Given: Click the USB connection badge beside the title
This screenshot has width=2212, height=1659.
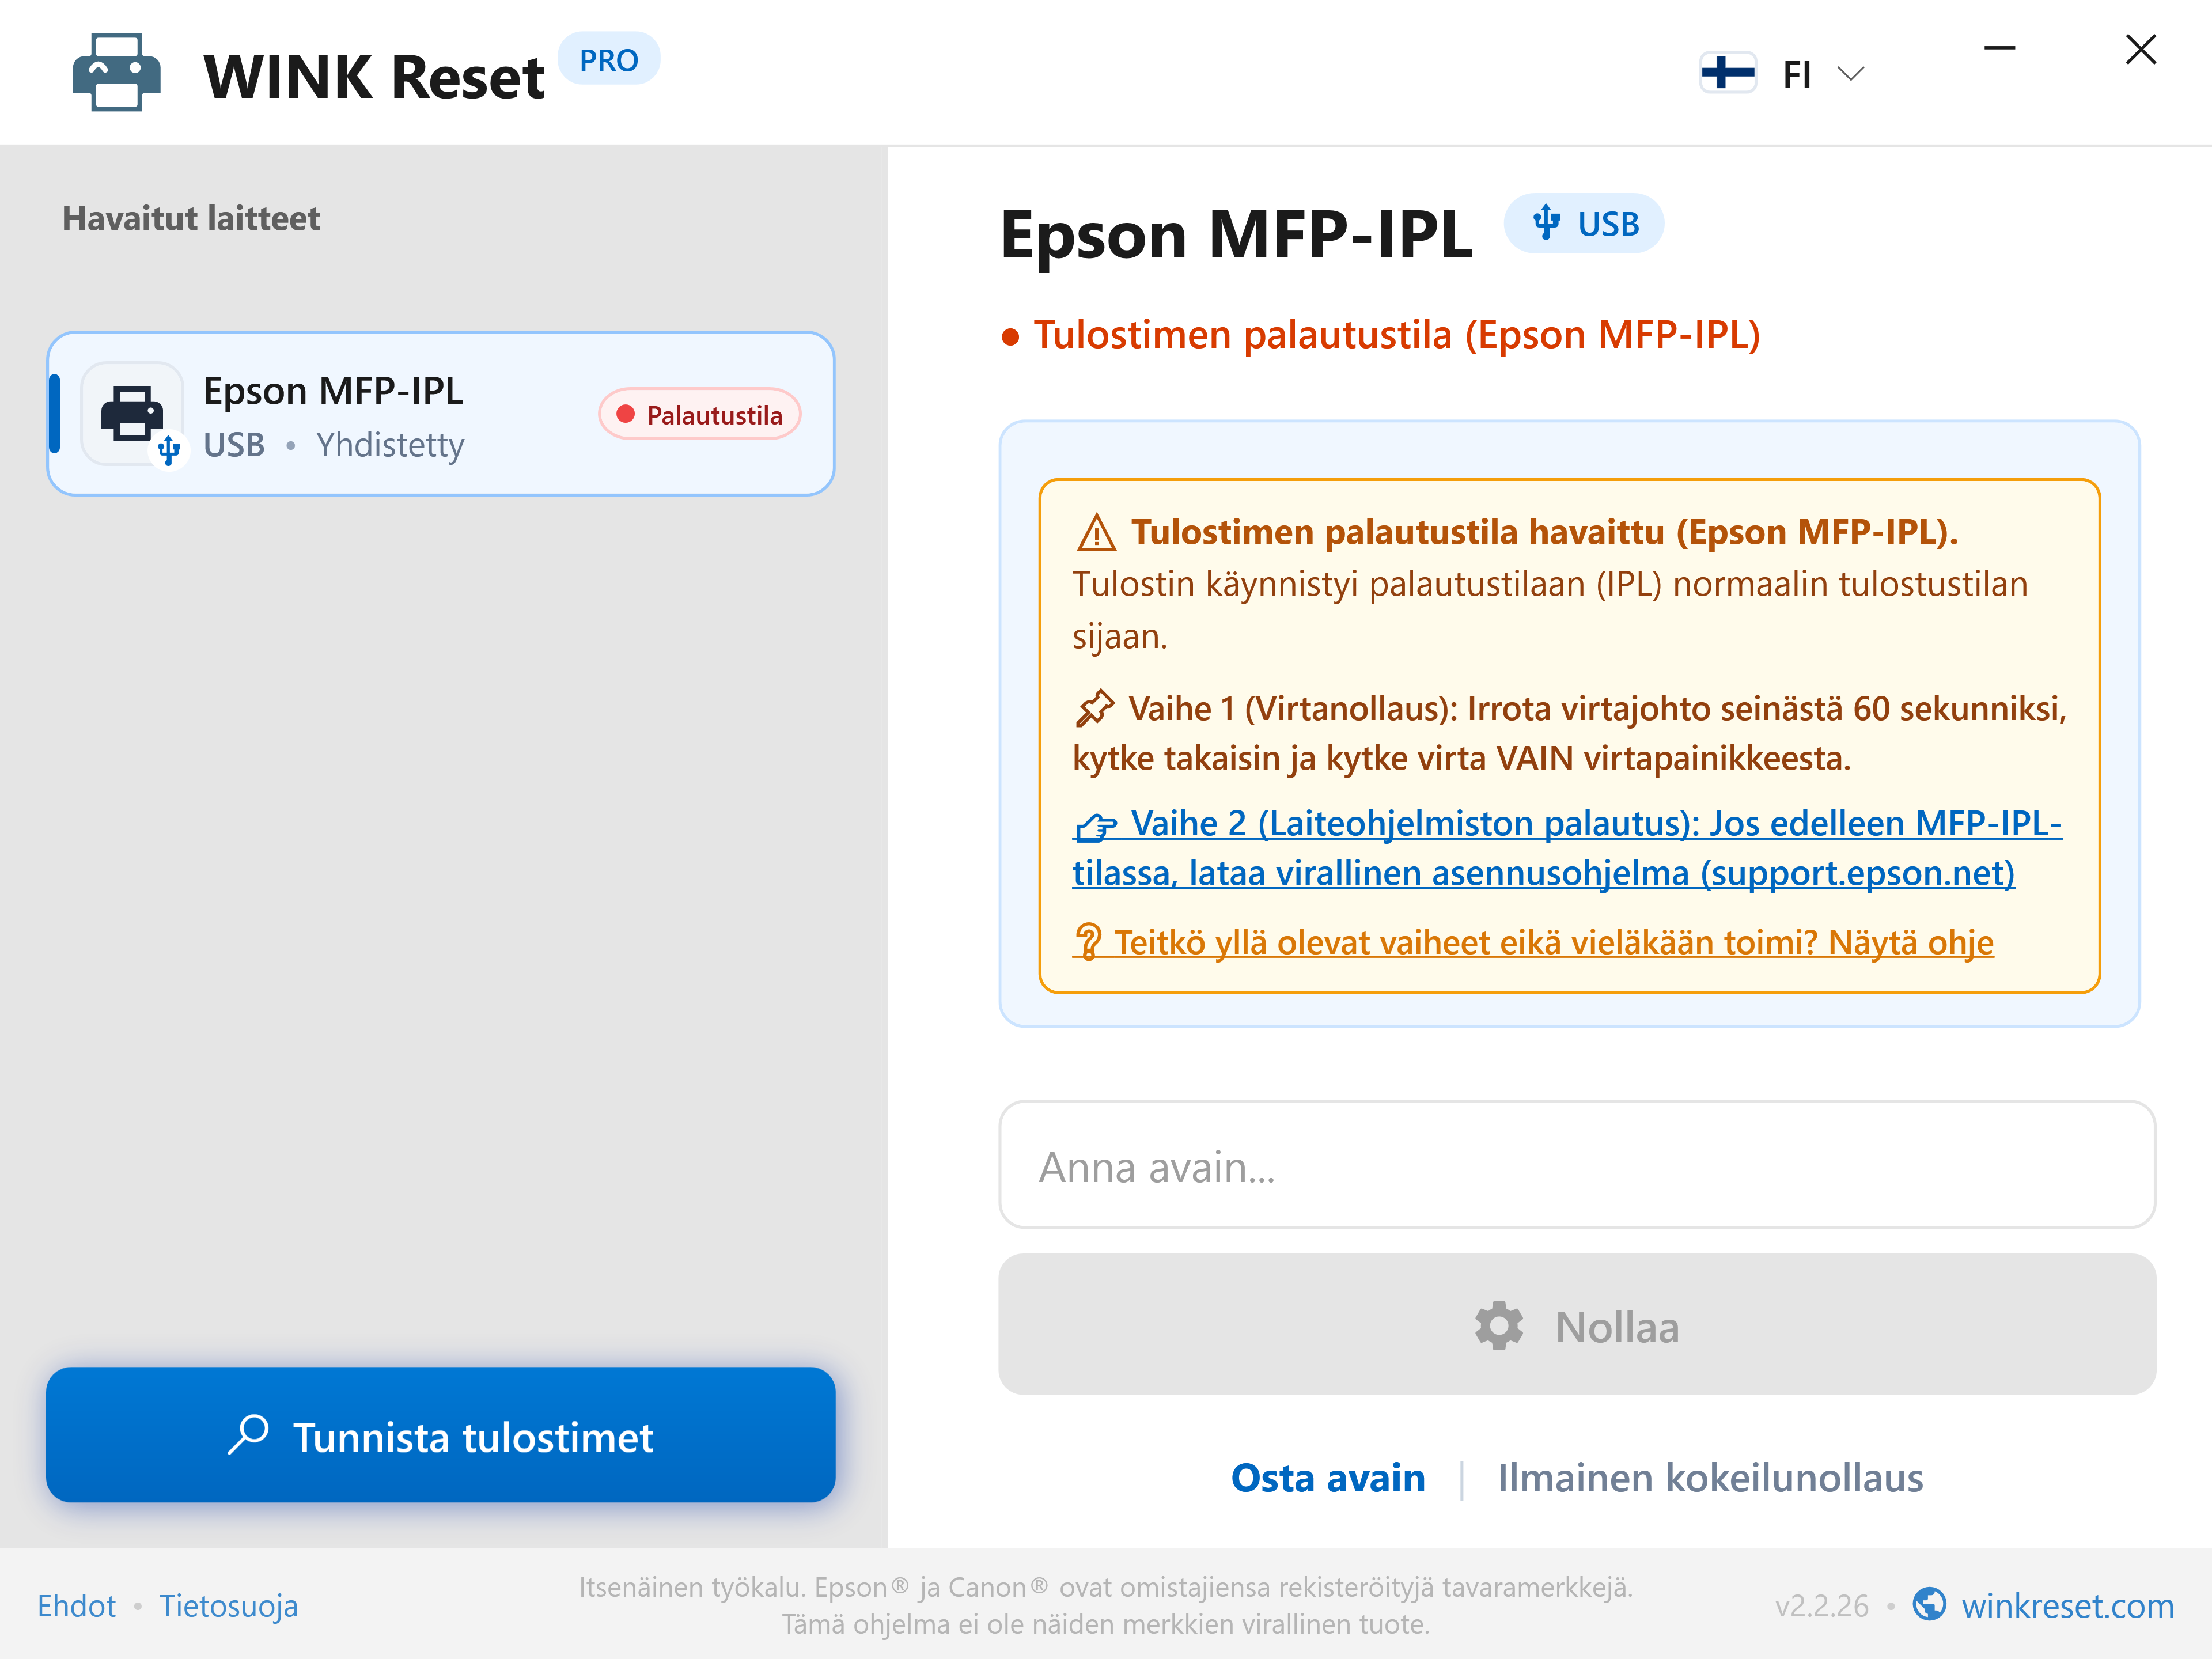Looking at the screenshot, I should (1584, 223).
